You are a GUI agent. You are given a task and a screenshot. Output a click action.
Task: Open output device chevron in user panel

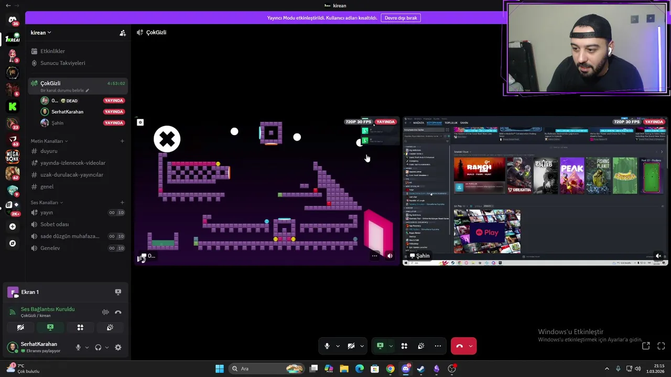106,347
